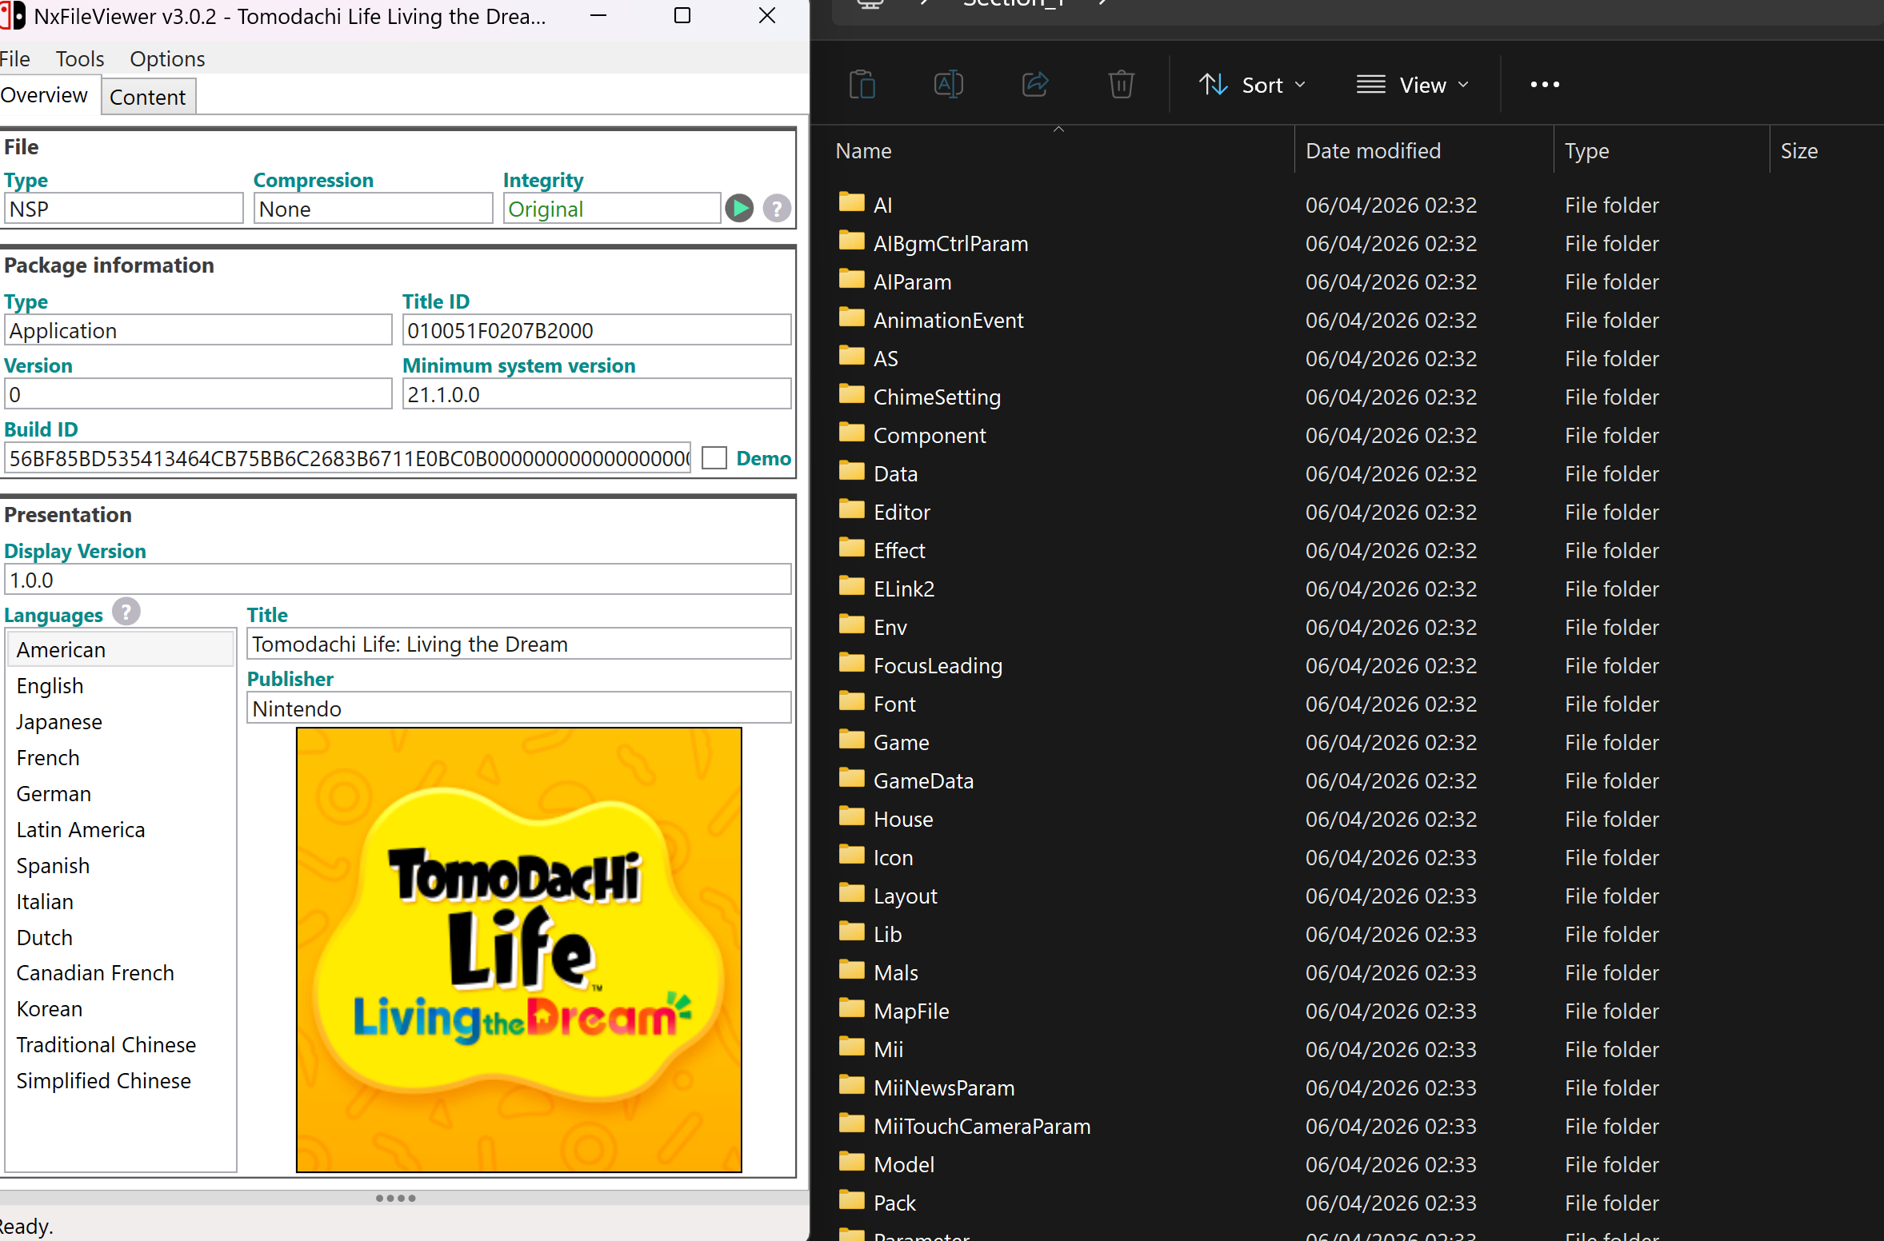
Task: Open the Tools menu
Action: (79, 59)
